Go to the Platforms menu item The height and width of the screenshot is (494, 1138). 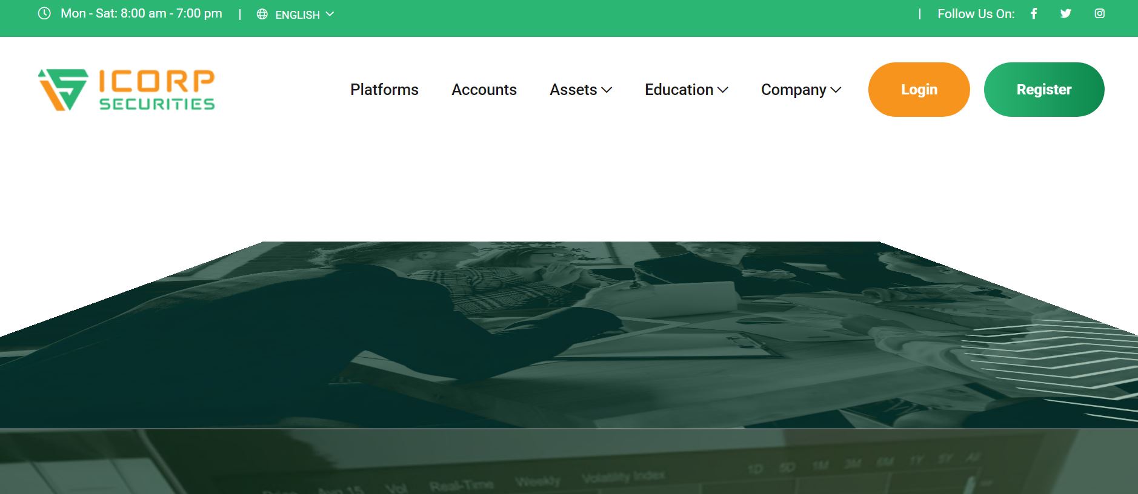(384, 90)
